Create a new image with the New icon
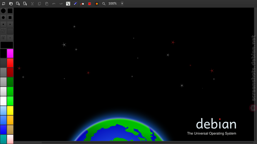The width and height of the screenshot is (257, 144). [4, 4]
